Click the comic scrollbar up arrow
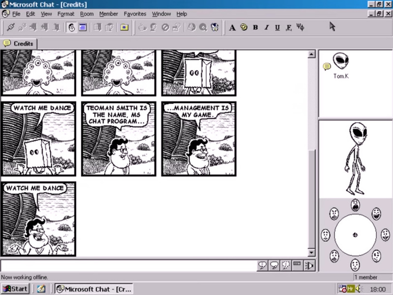Image resolution: width=393 pixels, height=295 pixels. click(x=311, y=54)
